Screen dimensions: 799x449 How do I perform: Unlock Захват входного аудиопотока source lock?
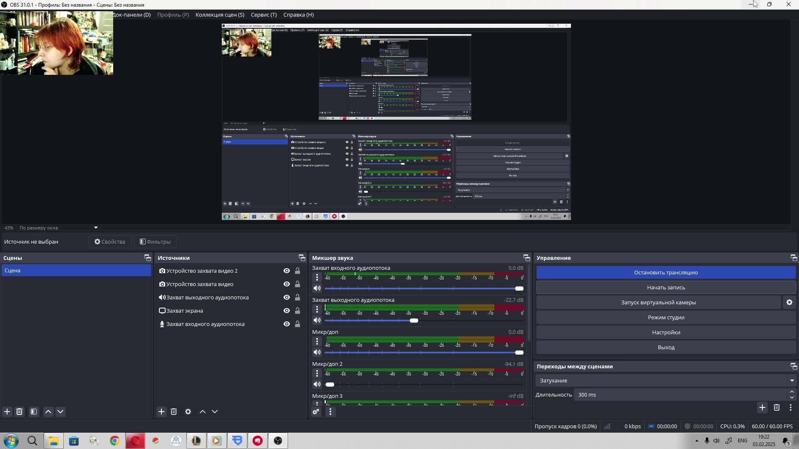(298, 324)
